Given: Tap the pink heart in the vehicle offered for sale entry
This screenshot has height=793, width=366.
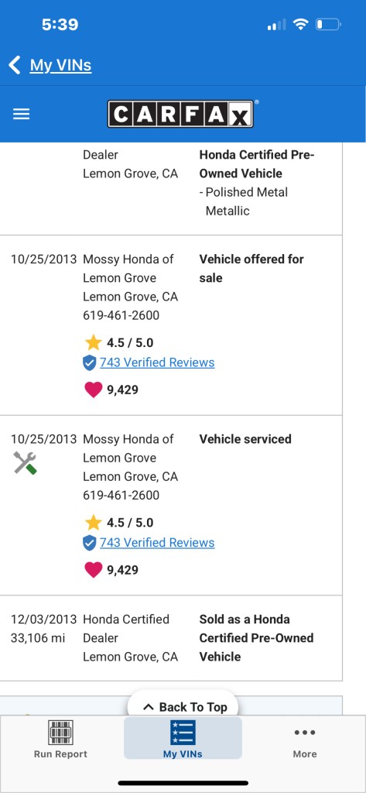Looking at the screenshot, I should [93, 390].
